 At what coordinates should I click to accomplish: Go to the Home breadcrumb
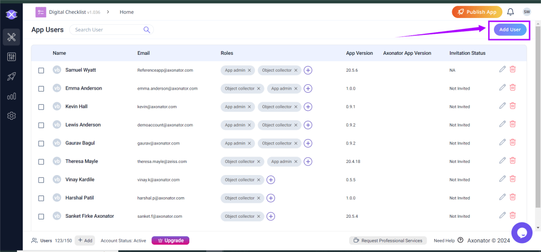pos(126,12)
